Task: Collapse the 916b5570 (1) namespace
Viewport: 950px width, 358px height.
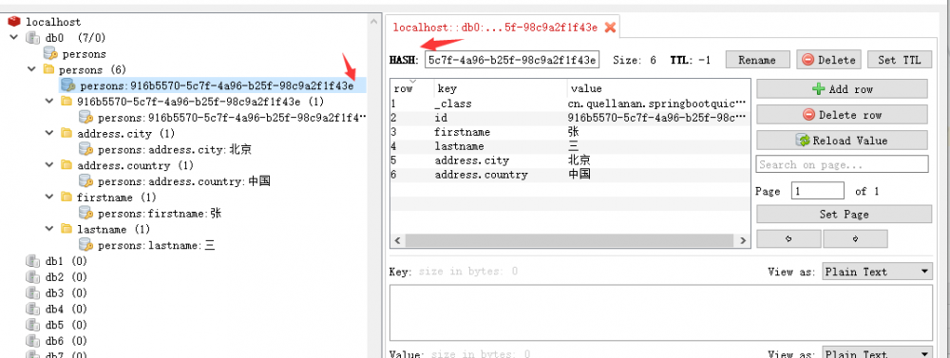Action: click(x=49, y=102)
